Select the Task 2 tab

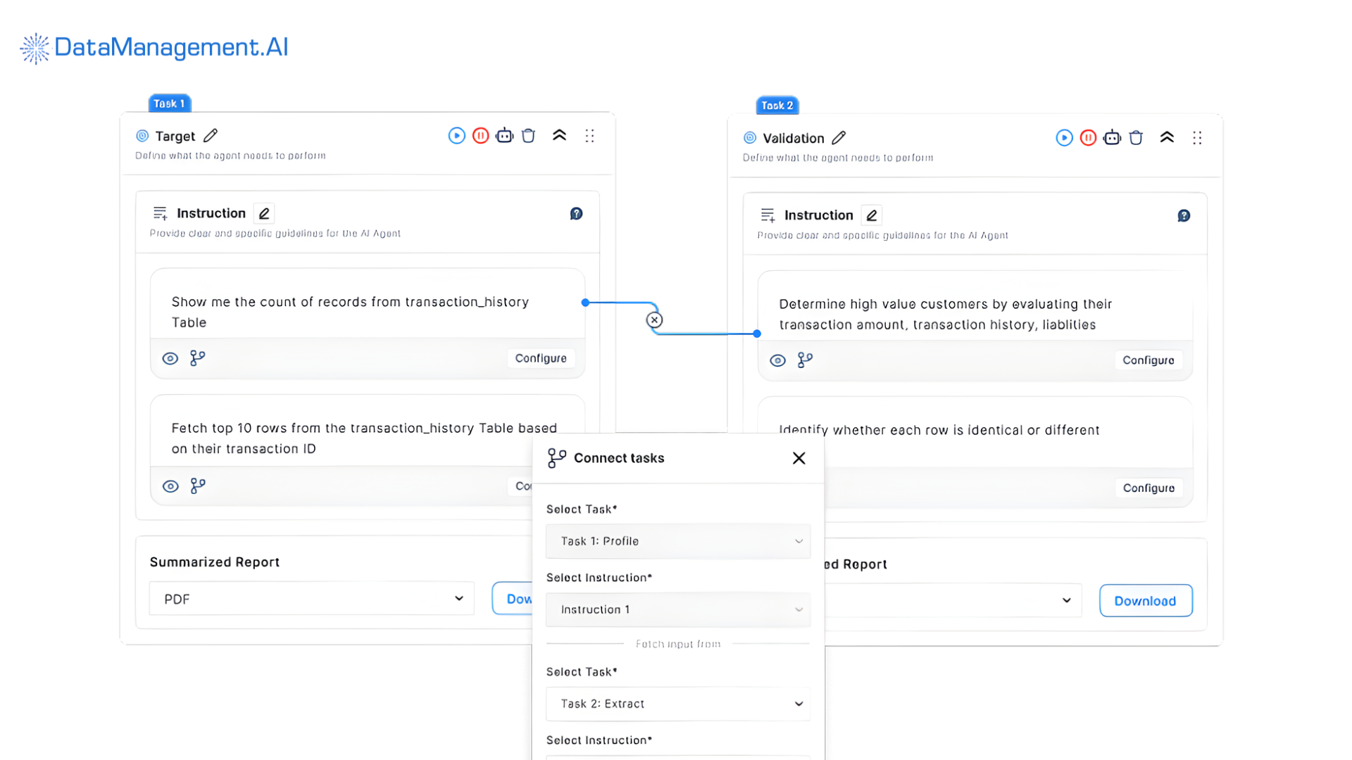coord(776,105)
